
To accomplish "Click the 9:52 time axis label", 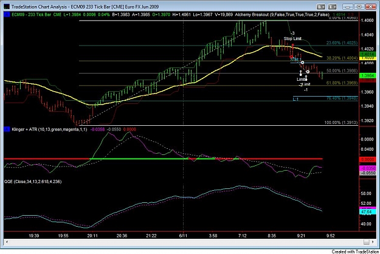I will [331, 236].
